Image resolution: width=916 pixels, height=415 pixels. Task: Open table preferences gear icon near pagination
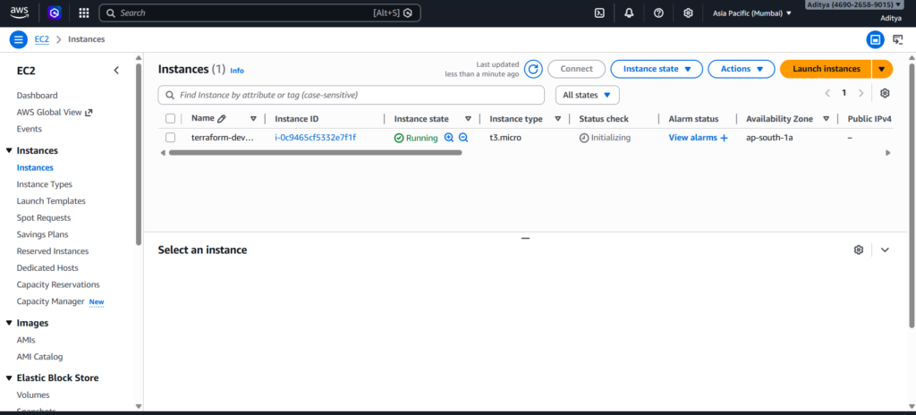point(885,93)
